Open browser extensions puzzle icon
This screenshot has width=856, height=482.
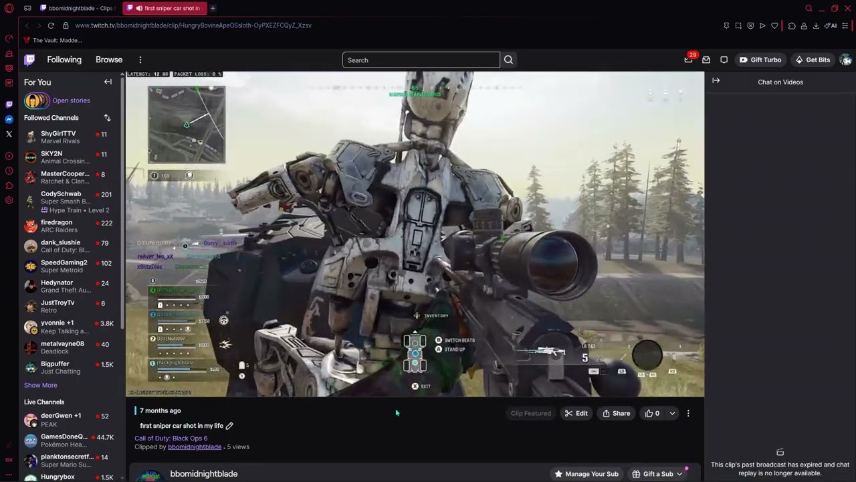pos(792,25)
